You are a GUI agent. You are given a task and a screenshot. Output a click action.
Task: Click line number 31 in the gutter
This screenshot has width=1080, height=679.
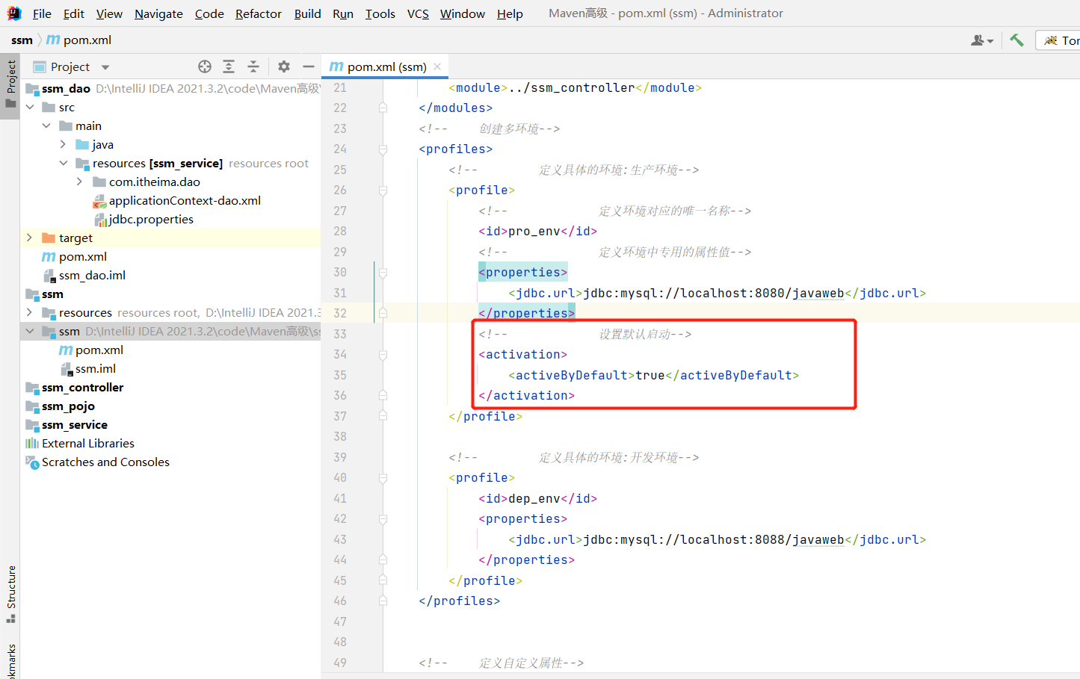340,293
